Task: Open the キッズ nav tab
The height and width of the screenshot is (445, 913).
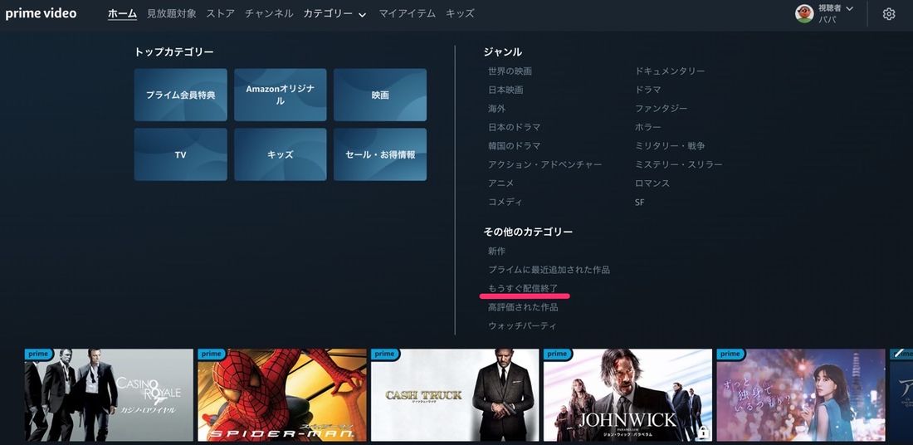Action: pos(460,13)
